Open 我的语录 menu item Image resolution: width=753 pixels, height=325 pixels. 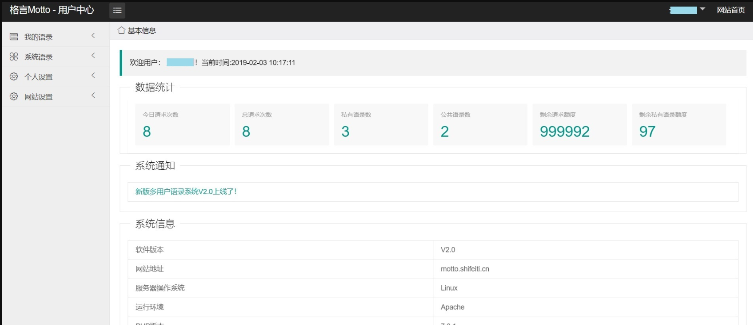(39, 37)
